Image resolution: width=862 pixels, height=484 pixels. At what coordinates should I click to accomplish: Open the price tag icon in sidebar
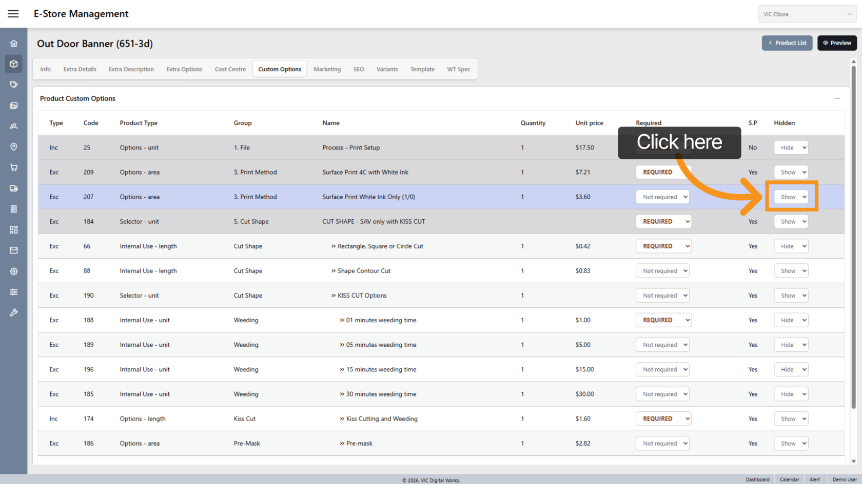pos(14,85)
